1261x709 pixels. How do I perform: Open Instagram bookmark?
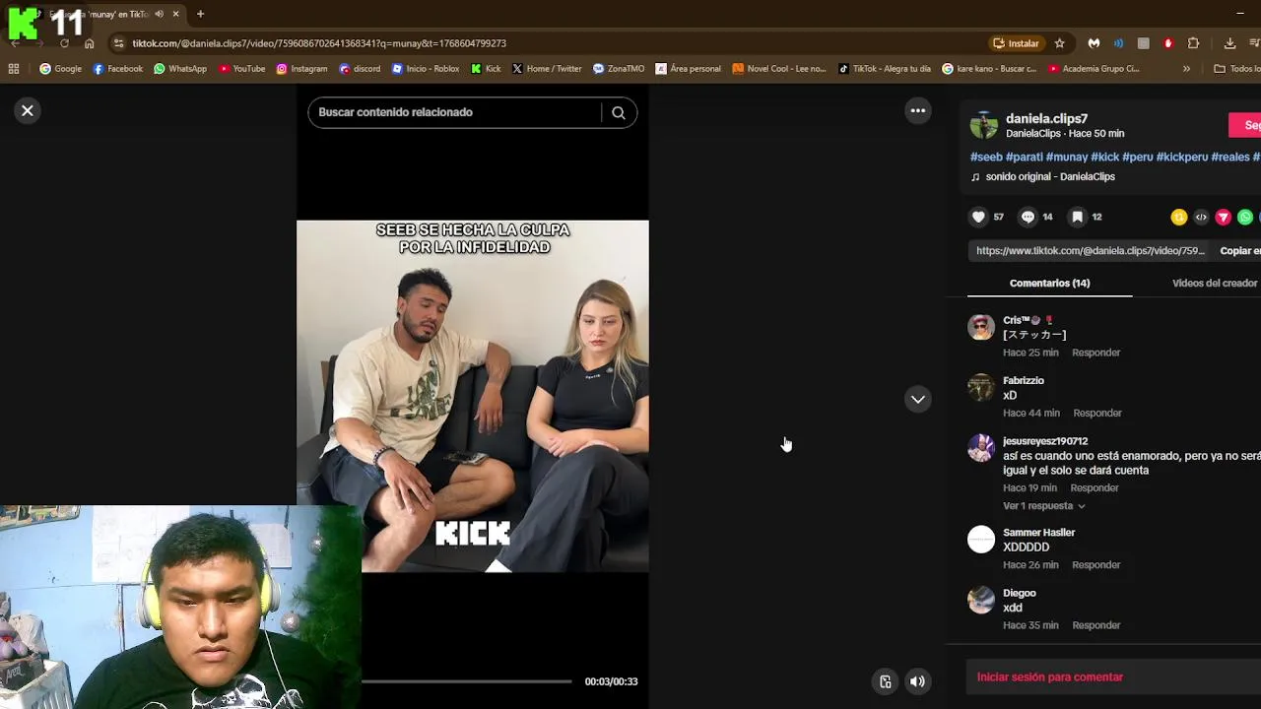pos(301,69)
